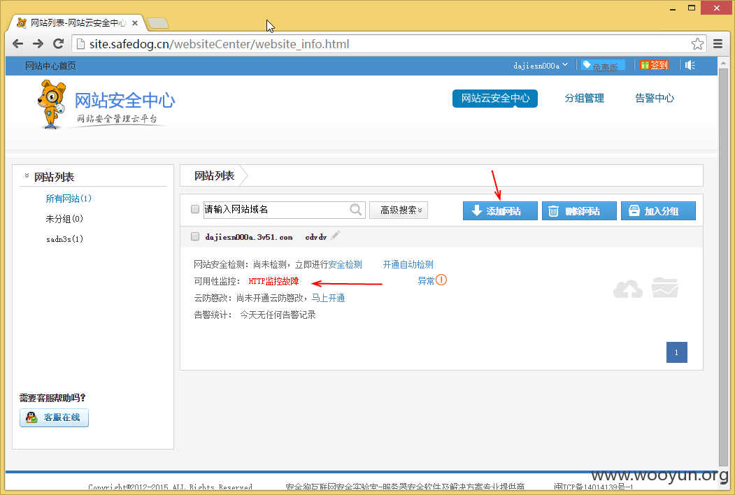The width and height of the screenshot is (735, 495).
Task: Reload the page with the refresh icon
Action: tap(58, 44)
